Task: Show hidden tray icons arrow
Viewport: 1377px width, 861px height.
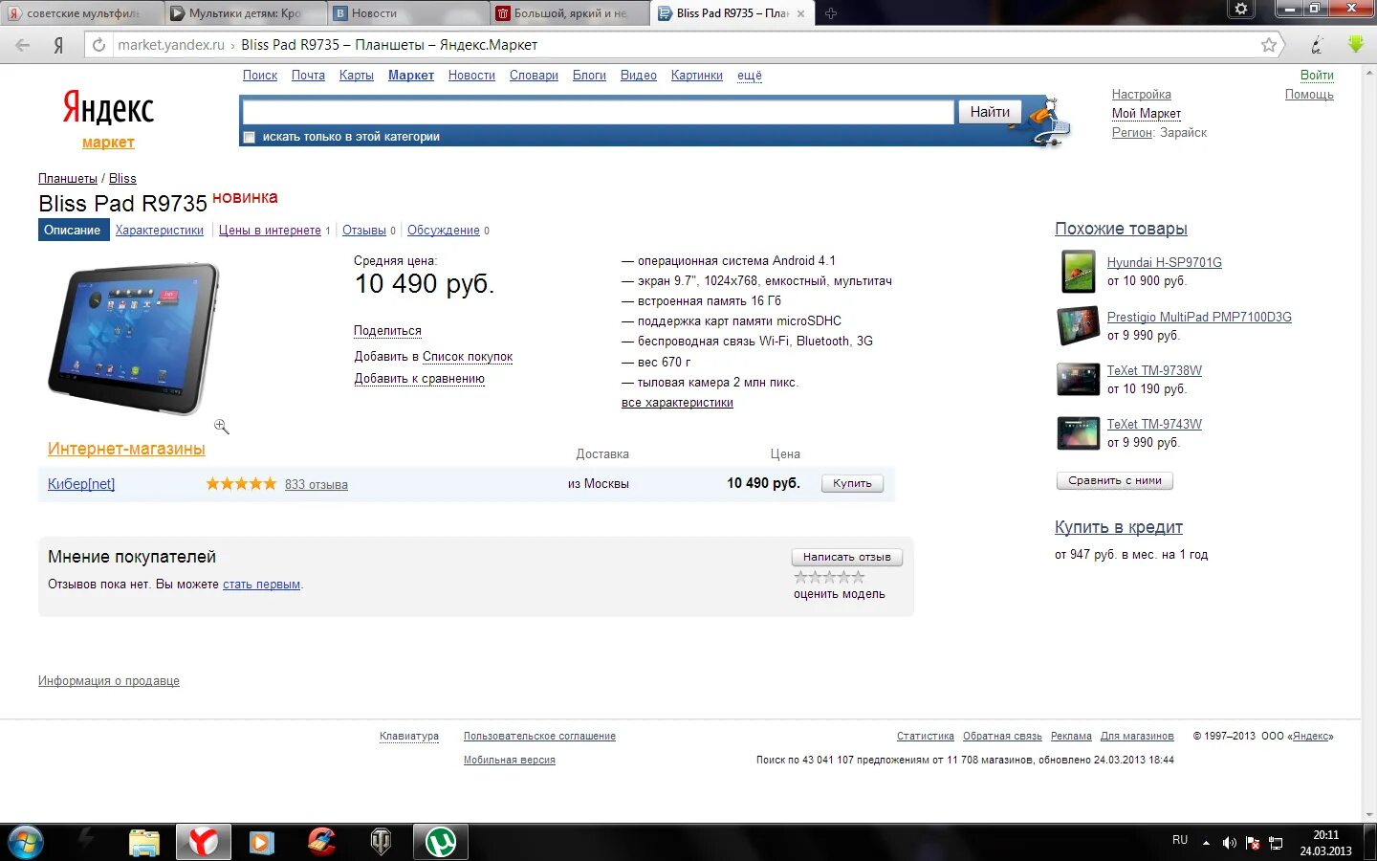Action: (x=1206, y=843)
